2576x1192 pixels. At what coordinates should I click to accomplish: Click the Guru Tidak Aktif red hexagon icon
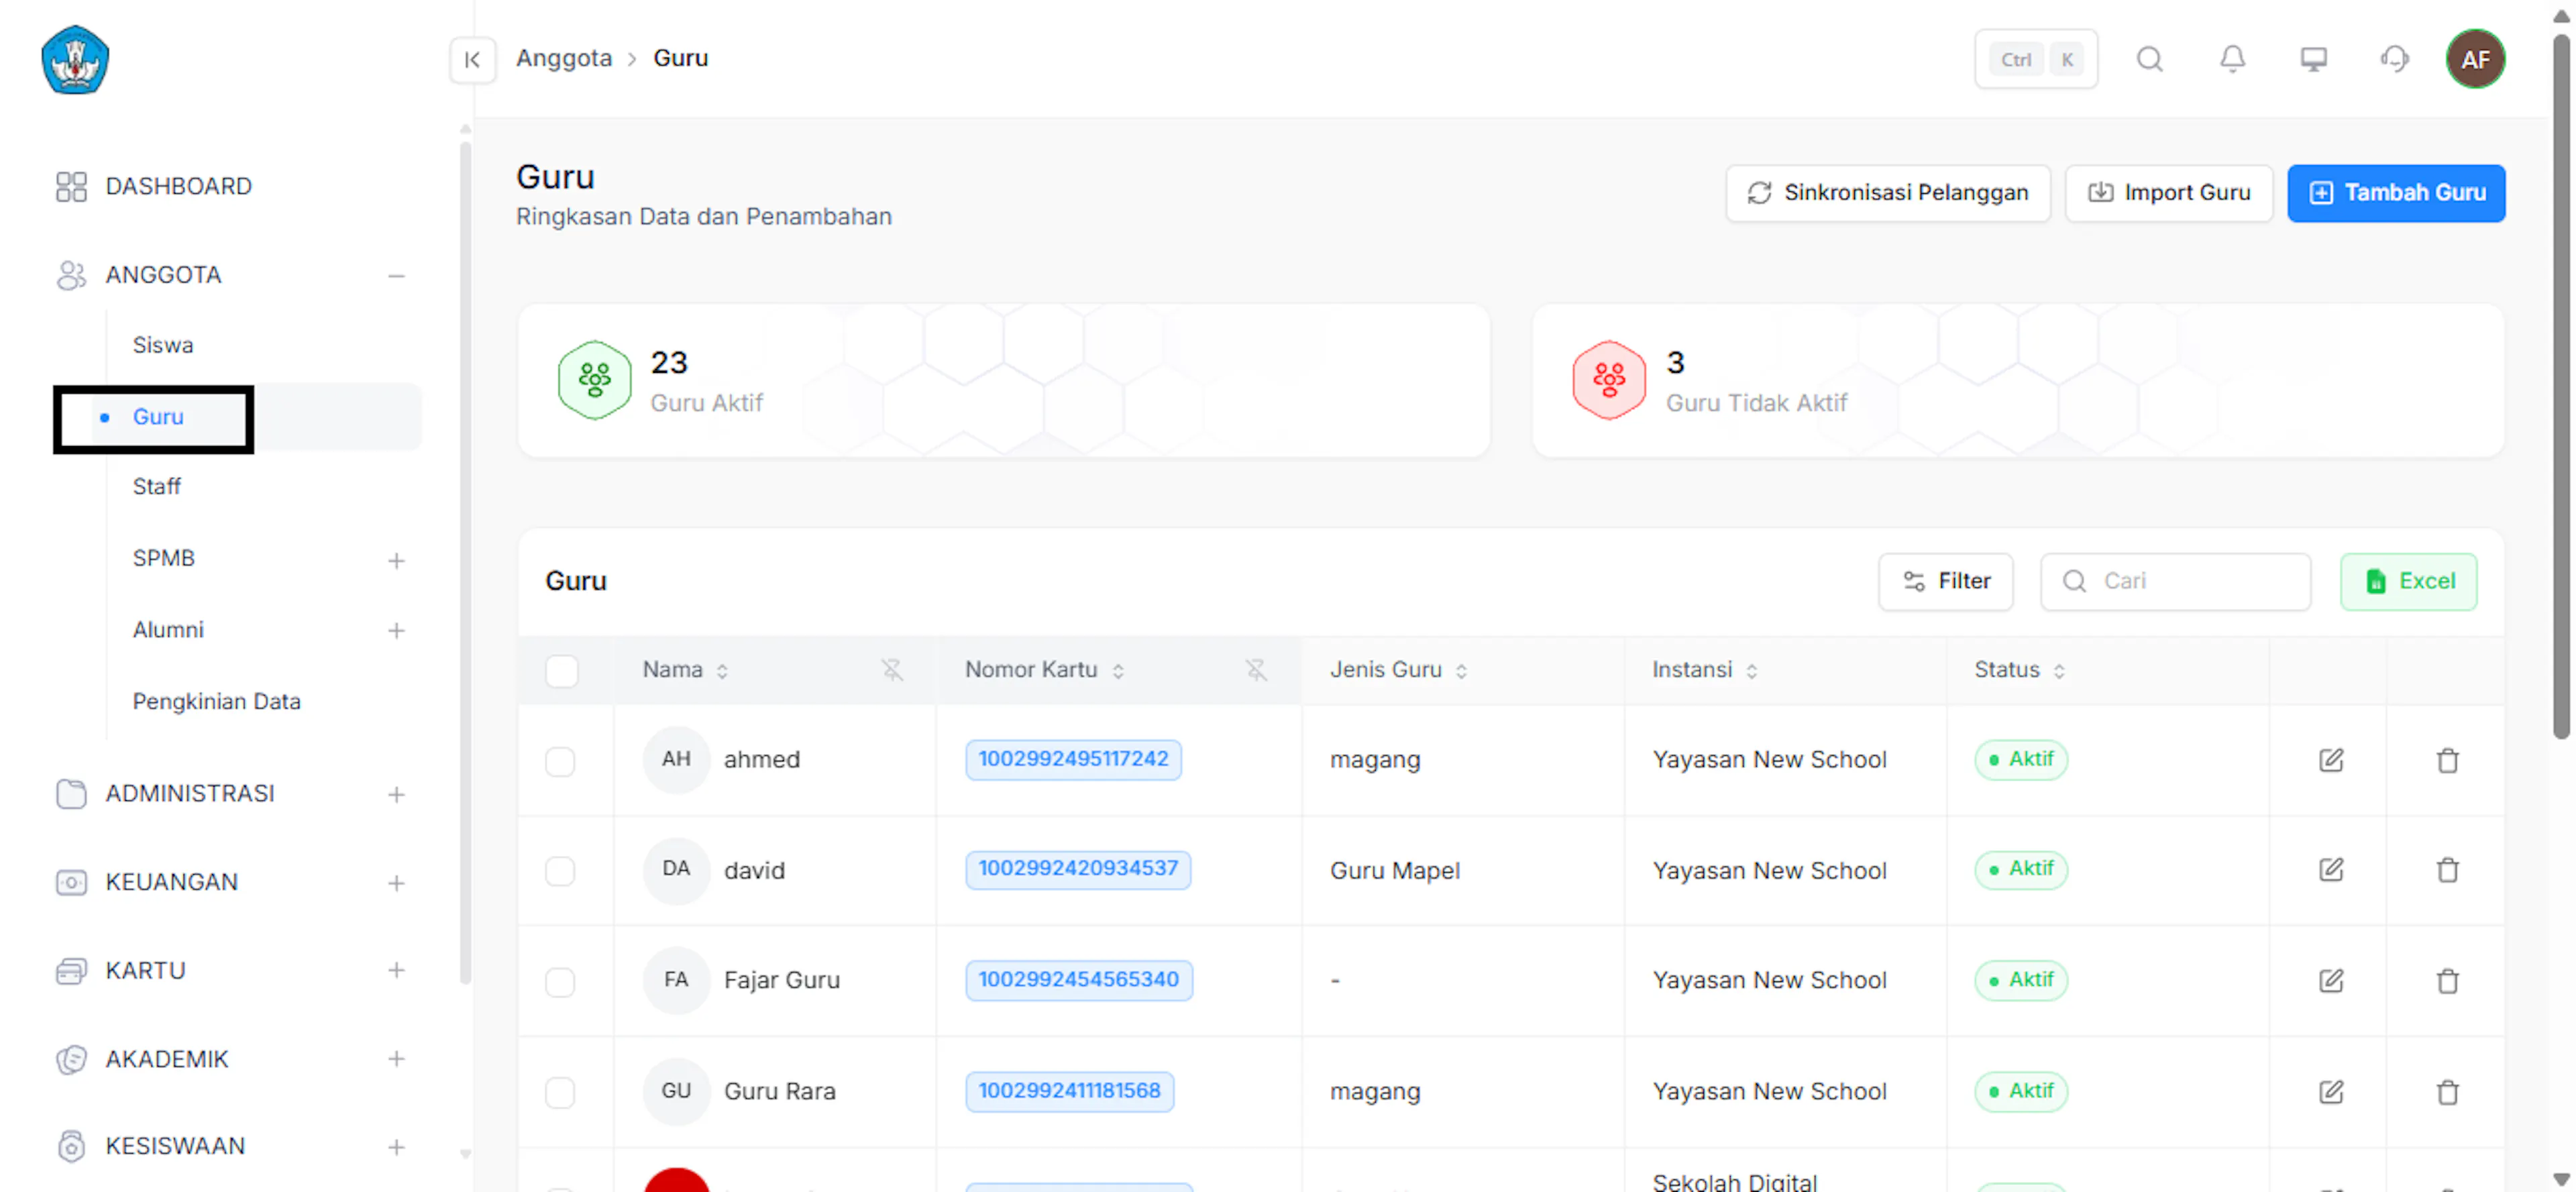pyautogui.click(x=1608, y=380)
